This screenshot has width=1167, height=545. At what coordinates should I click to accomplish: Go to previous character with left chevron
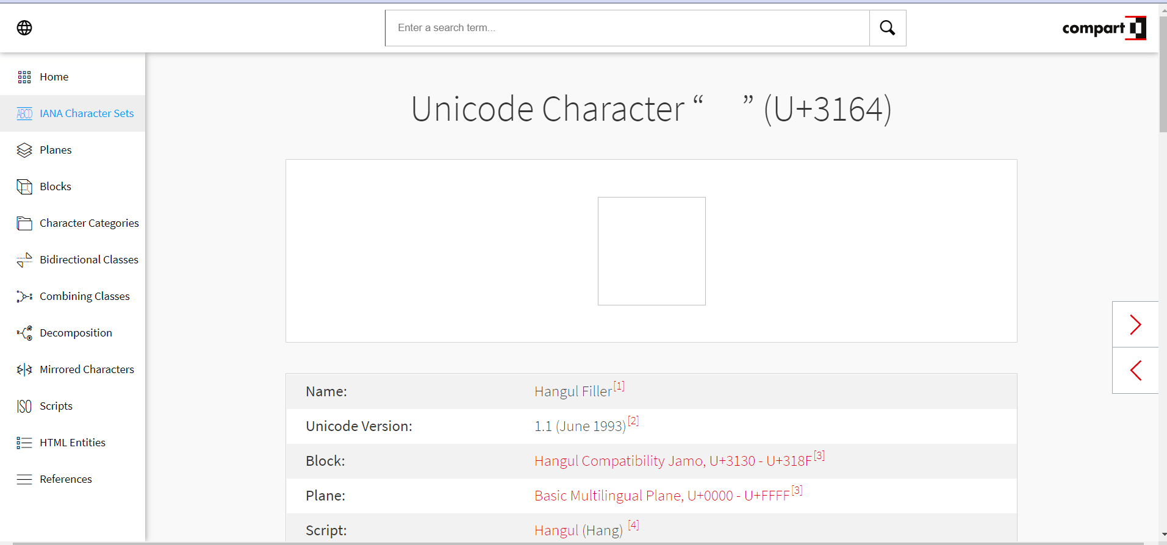[x=1135, y=371]
